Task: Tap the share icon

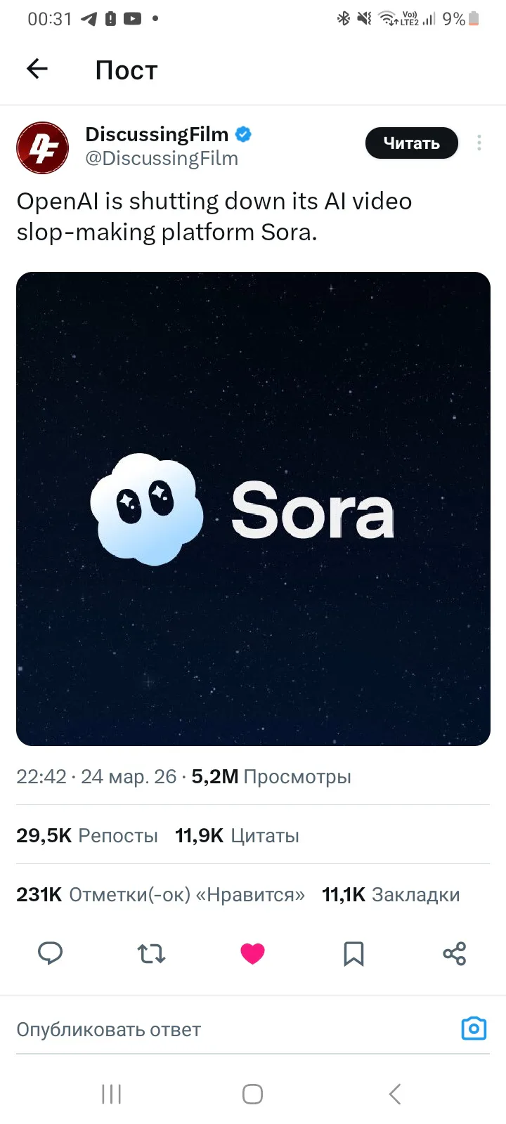Action: [x=455, y=953]
